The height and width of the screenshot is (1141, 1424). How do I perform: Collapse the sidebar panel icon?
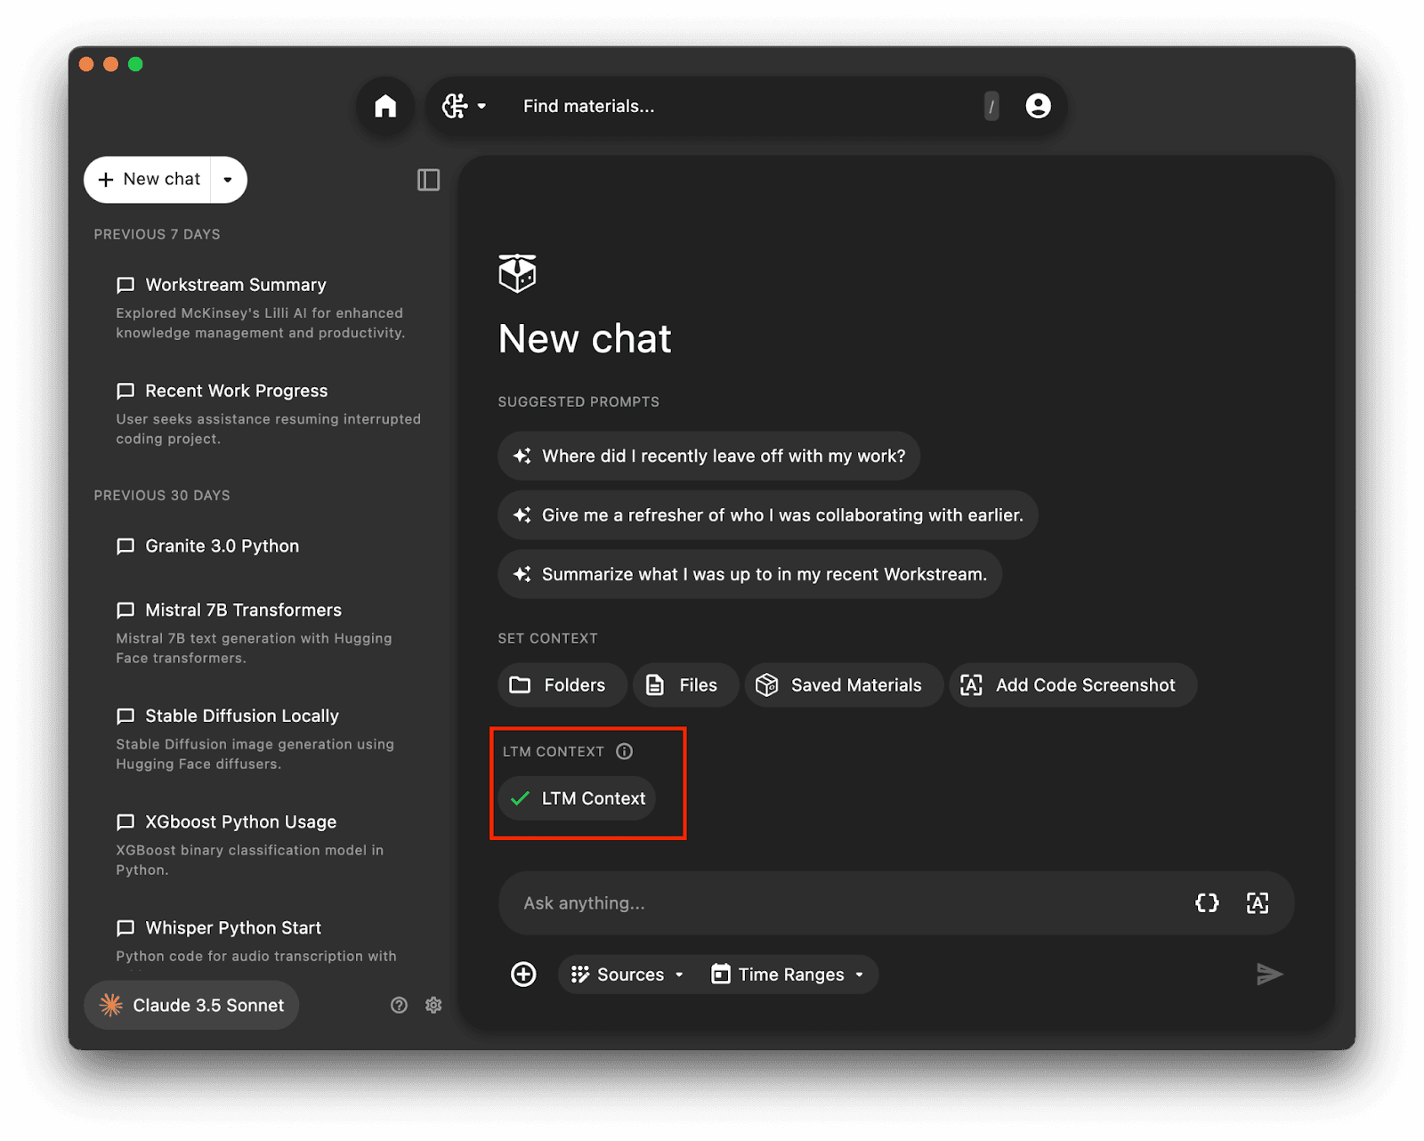point(428,180)
